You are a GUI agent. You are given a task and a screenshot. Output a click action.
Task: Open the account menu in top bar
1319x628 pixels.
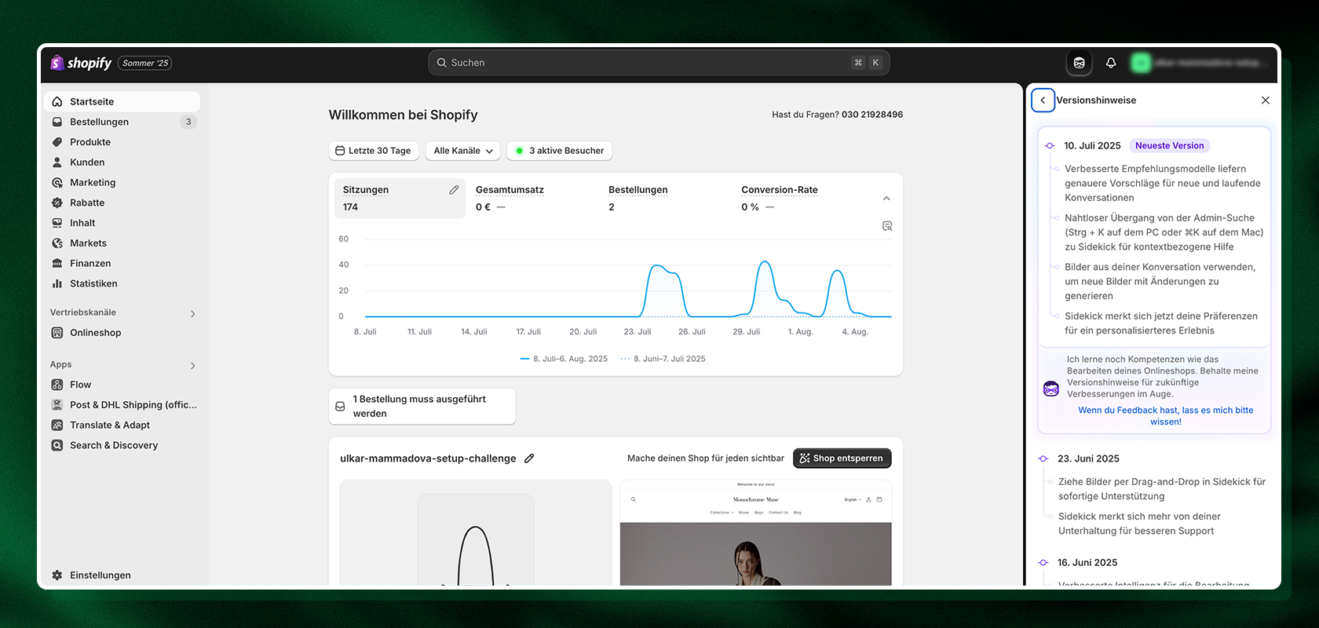click(1200, 63)
